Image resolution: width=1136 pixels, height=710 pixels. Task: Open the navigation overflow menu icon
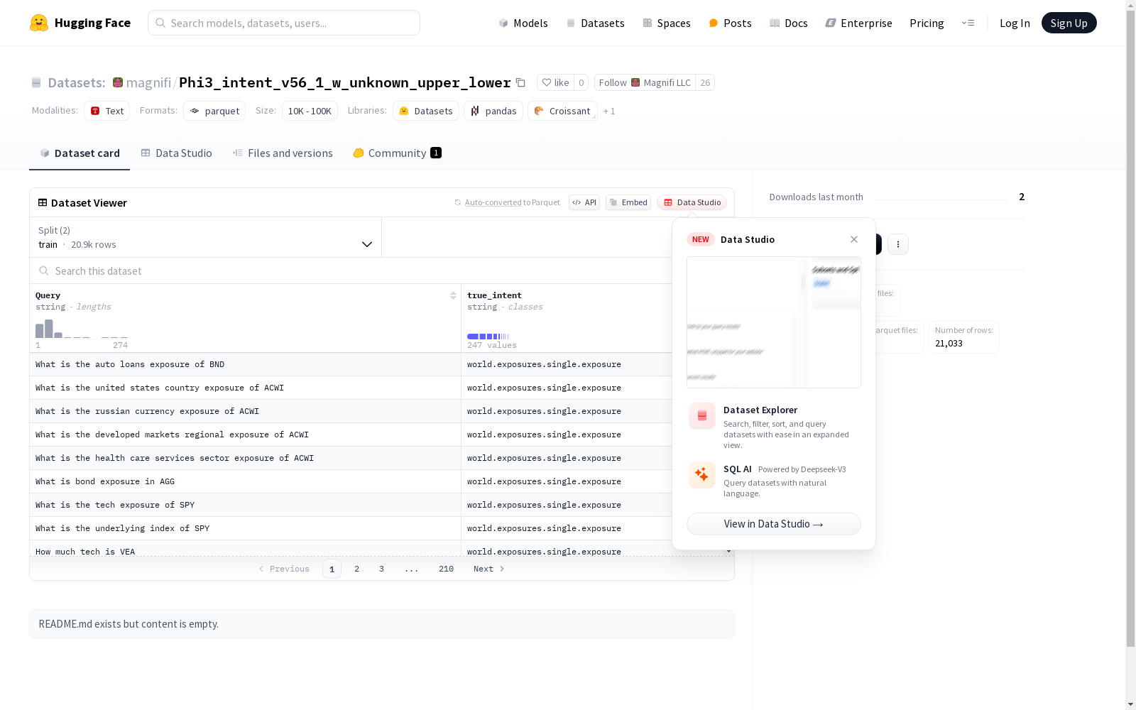pyautogui.click(x=968, y=23)
